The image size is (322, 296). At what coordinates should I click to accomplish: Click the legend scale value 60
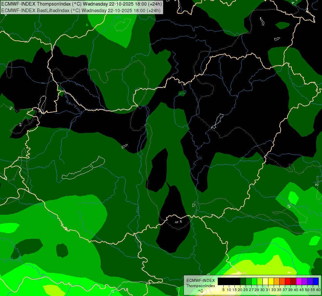coord(318,290)
